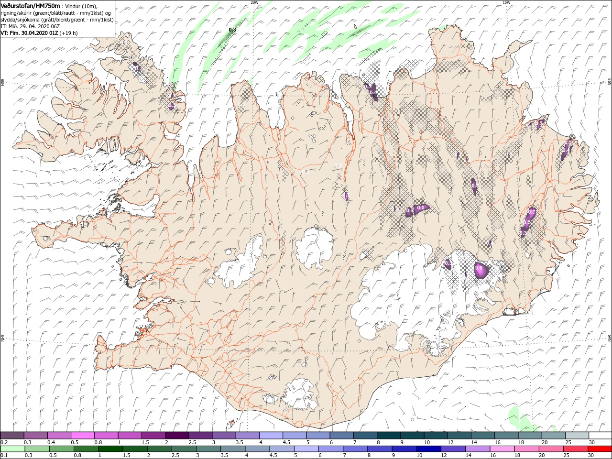Click the 'VT: Fim. 30.04.2020 01Z (+19 h)' line

coord(39,33)
